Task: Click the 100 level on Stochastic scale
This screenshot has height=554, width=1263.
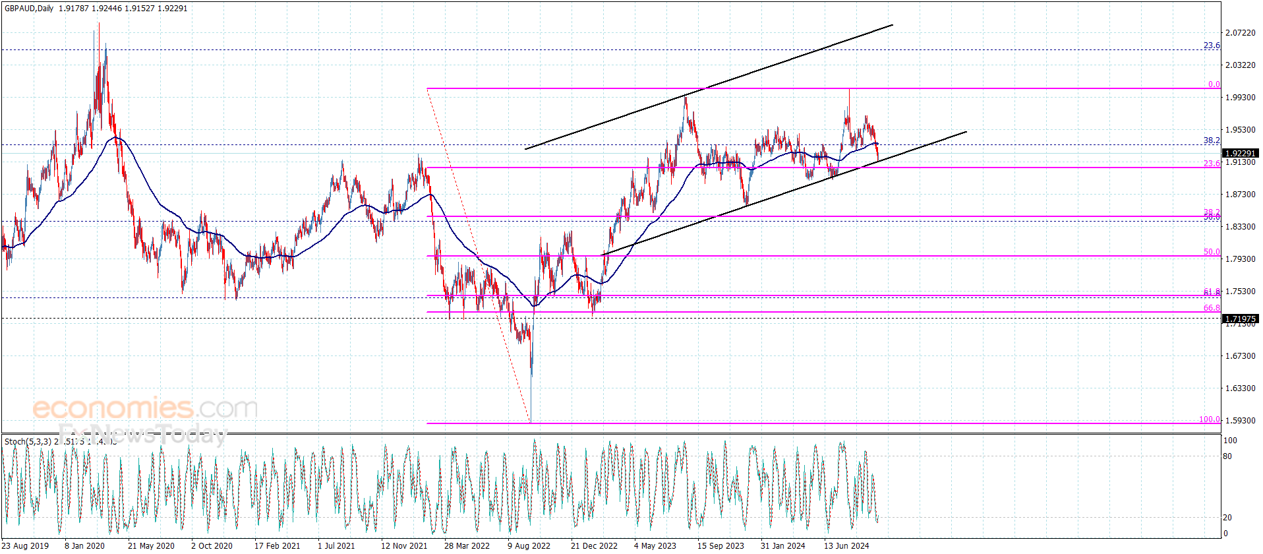Action: click(x=1230, y=441)
